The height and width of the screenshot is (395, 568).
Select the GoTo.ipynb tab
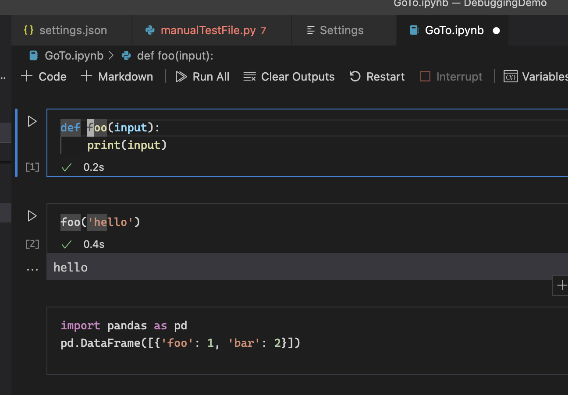coord(453,30)
